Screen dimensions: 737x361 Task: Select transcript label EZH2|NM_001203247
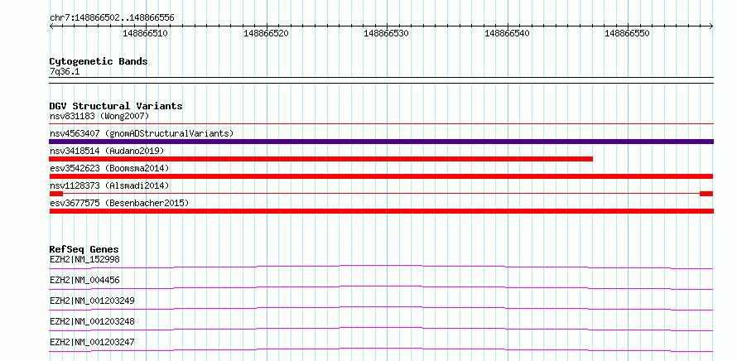point(92,342)
